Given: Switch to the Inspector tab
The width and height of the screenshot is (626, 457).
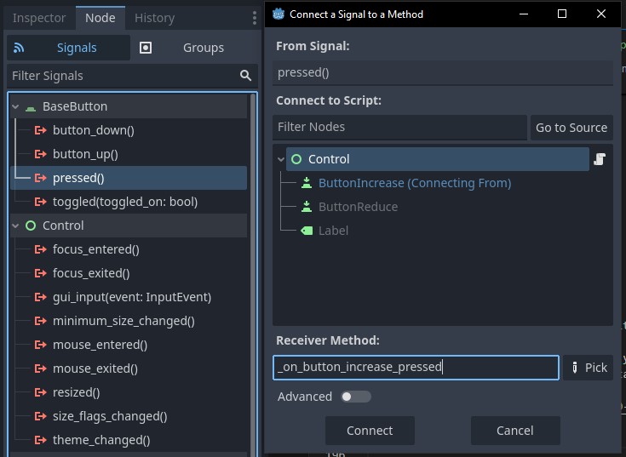Looking at the screenshot, I should pos(39,18).
